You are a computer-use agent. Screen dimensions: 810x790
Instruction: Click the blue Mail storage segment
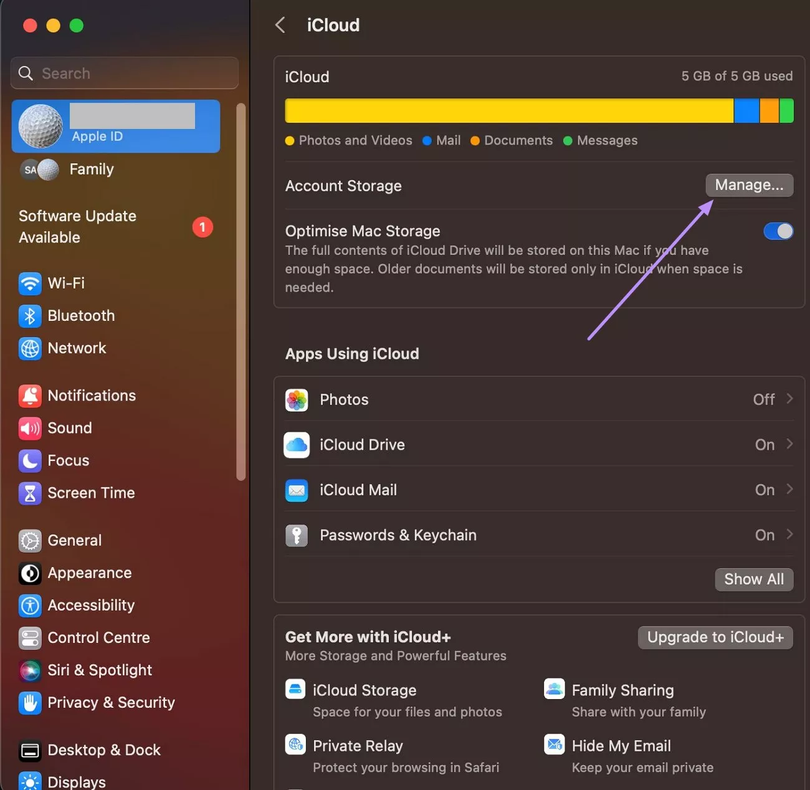pos(746,111)
